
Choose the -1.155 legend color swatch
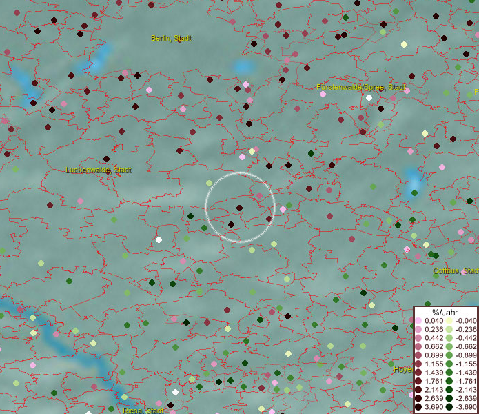(x=449, y=364)
